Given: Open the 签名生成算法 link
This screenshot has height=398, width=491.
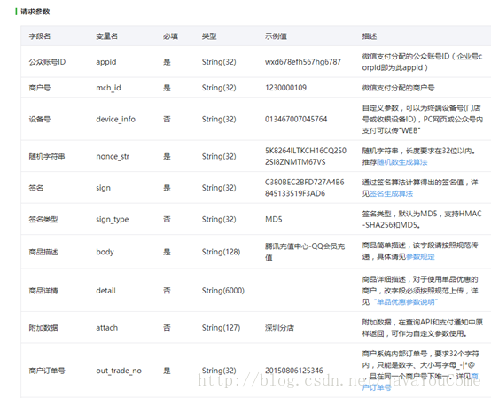Looking at the screenshot, I should pos(391,194).
